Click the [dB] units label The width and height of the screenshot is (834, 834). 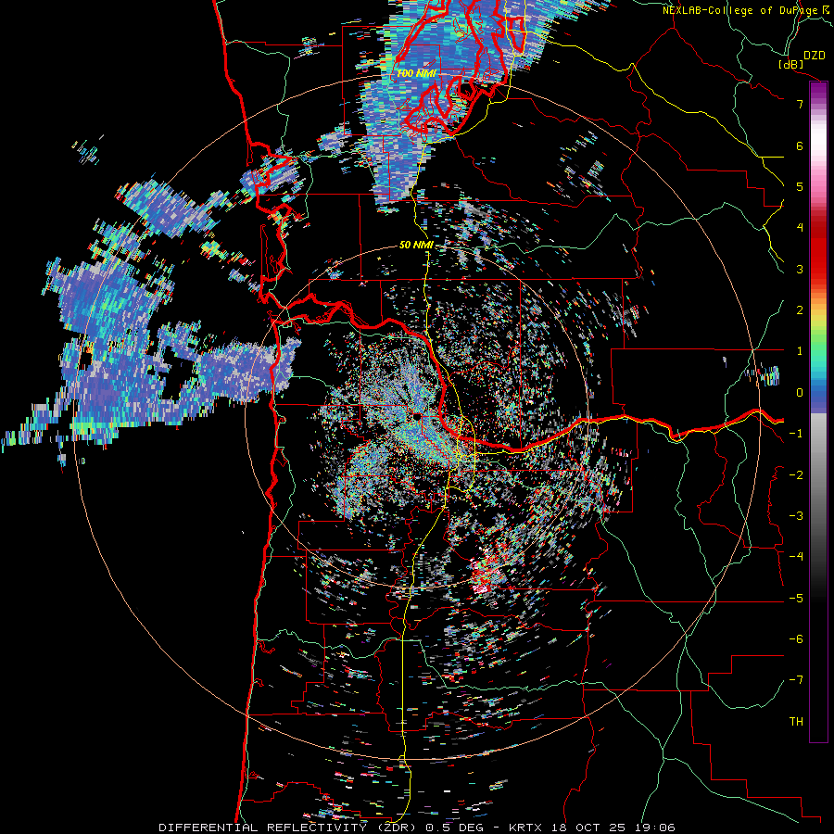click(x=790, y=64)
